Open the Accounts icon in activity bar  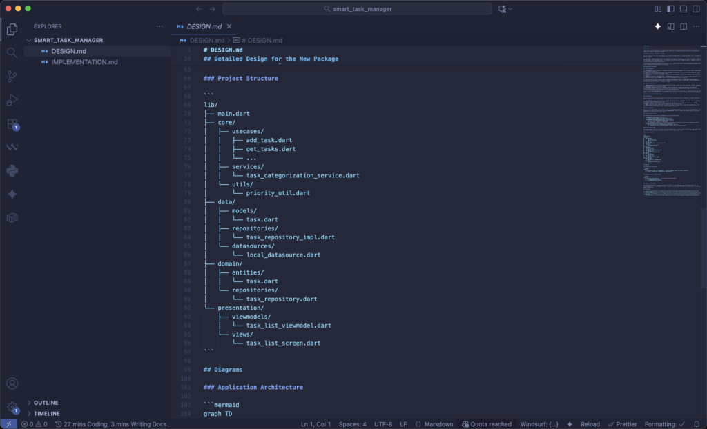click(12, 383)
